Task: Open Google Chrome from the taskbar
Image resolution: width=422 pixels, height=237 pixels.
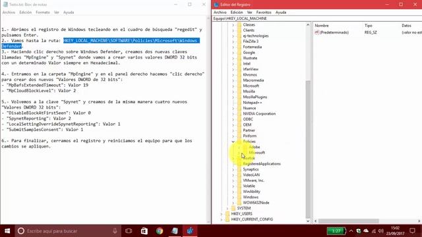Action: [x=160, y=231]
